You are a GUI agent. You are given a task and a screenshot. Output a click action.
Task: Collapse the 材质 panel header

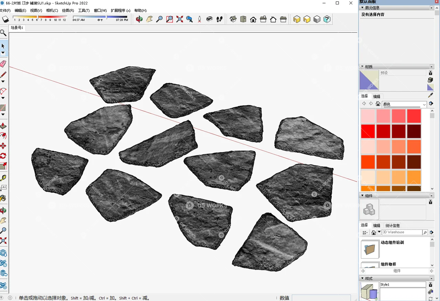362,67
